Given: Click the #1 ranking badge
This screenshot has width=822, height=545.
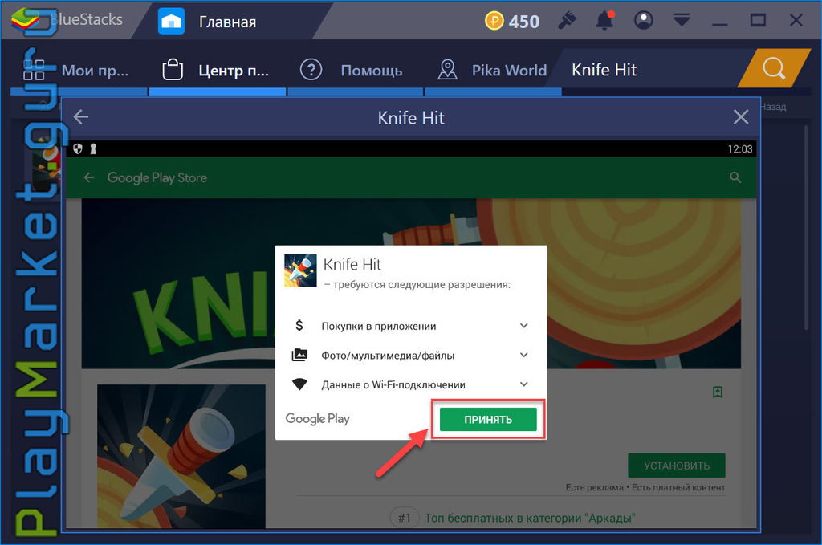Looking at the screenshot, I should [405, 519].
